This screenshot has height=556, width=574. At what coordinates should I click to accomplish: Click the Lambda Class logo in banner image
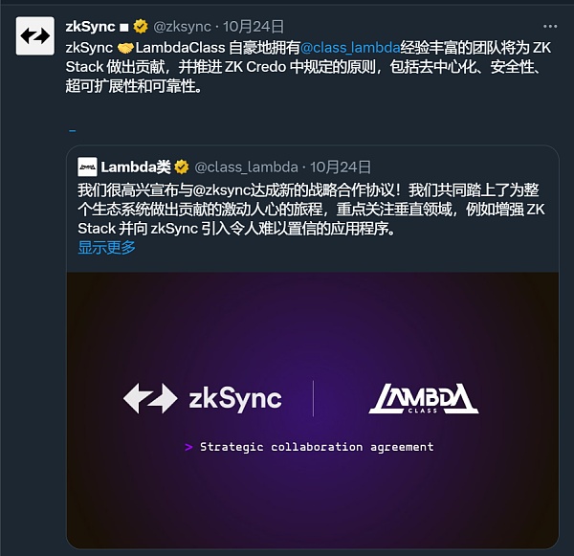tap(424, 398)
